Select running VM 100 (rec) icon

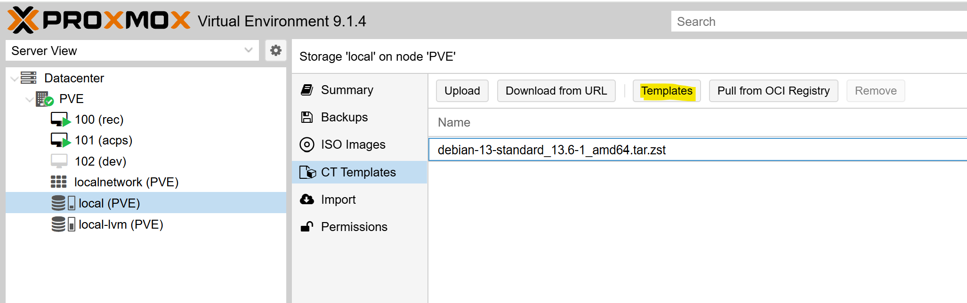click(60, 120)
